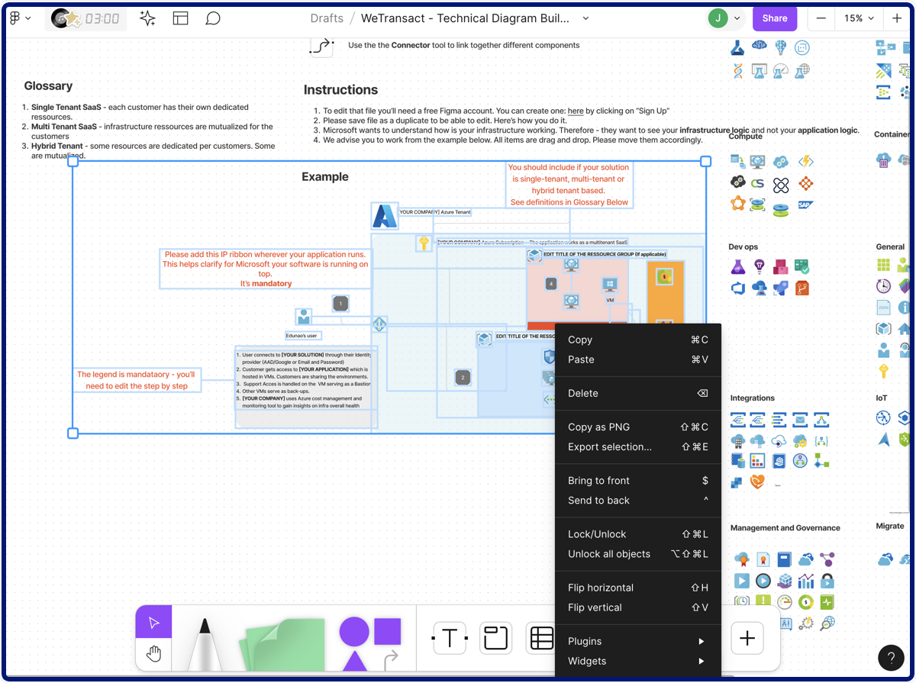This screenshot has width=916, height=683.
Task: Zoom out with the minus button
Action: click(821, 18)
